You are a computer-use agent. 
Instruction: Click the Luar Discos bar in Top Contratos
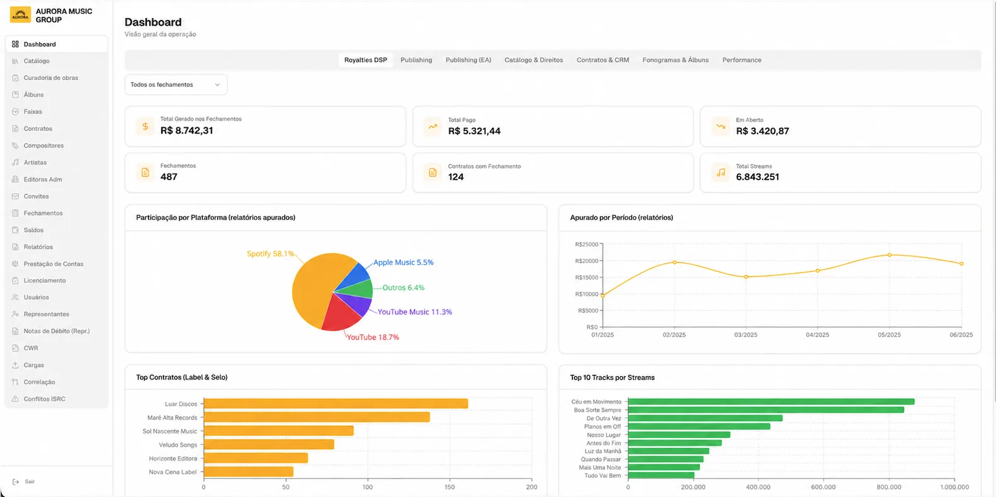click(336, 404)
